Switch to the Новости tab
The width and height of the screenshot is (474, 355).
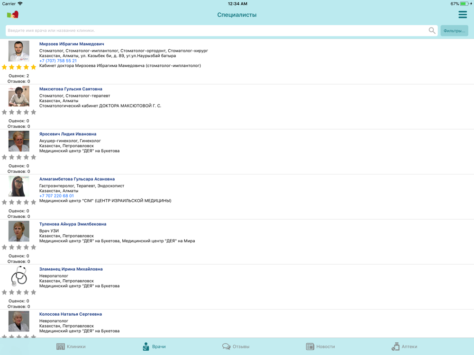click(320, 346)
